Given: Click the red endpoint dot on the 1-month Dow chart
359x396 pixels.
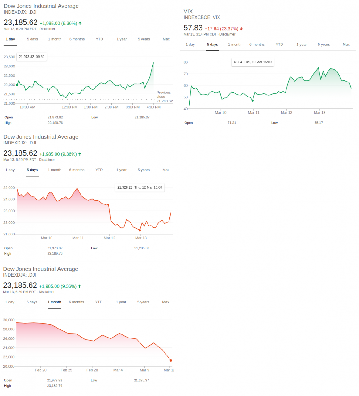Looking at the screenshot, I should pos(171,360).
